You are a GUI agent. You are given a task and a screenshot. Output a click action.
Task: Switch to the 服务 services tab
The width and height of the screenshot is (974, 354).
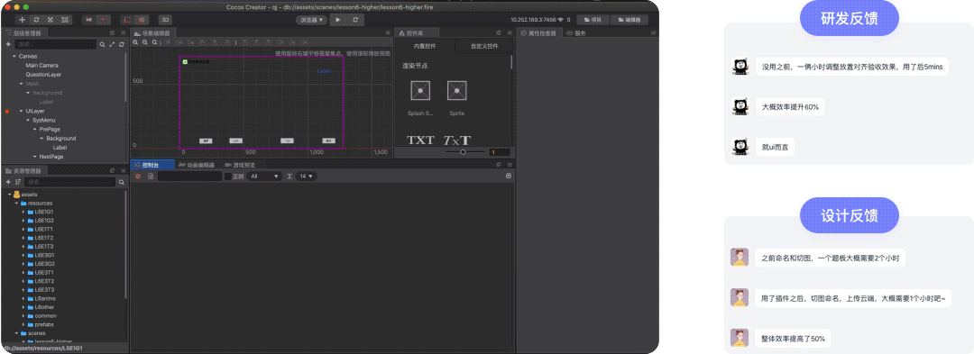576,32
